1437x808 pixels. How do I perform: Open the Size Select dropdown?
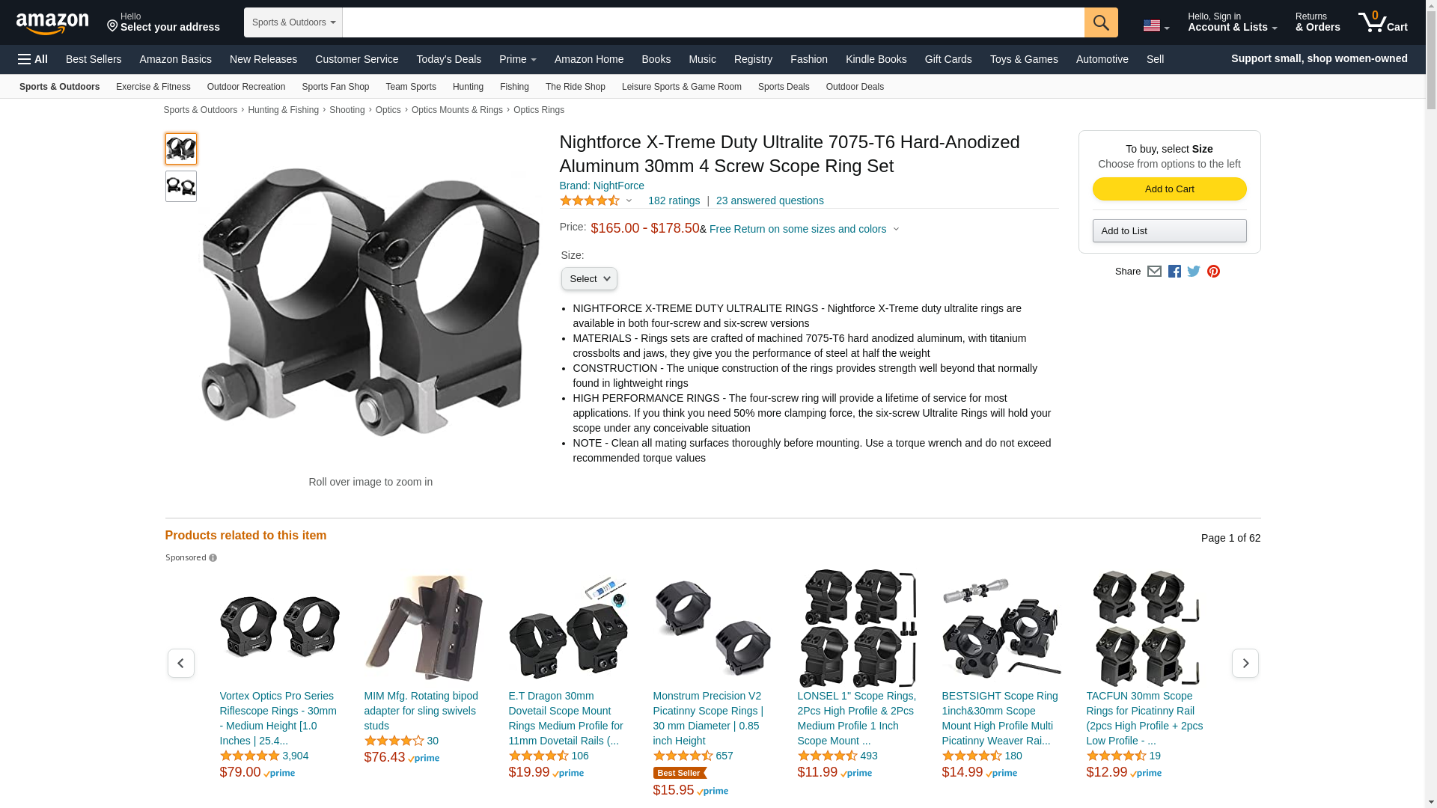pos(589,279)
